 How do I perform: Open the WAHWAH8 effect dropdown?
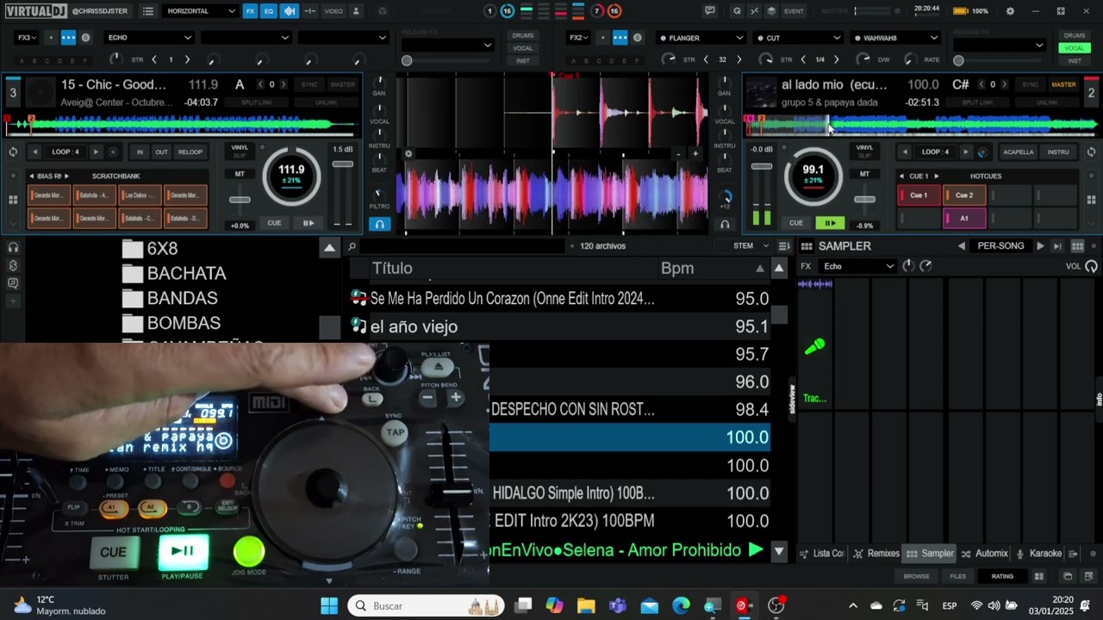(895, 38)
